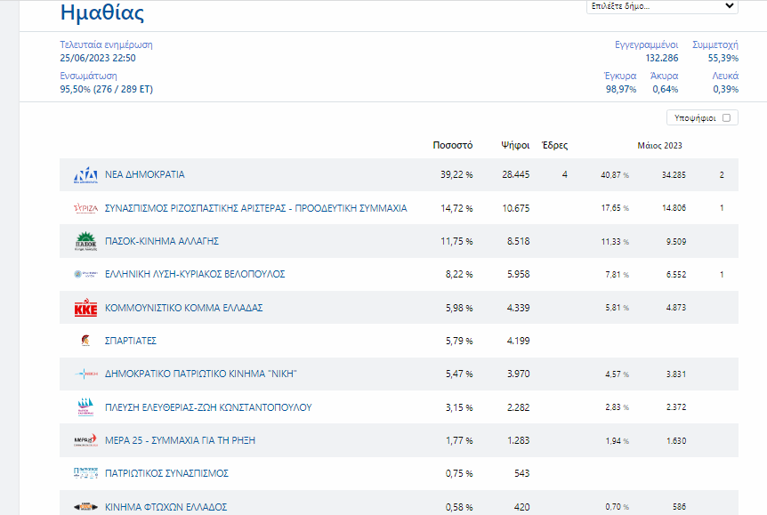Click the 95,50% (276 / 289 ET) value
The image size is (767, 515).
(x=106, y=90)
